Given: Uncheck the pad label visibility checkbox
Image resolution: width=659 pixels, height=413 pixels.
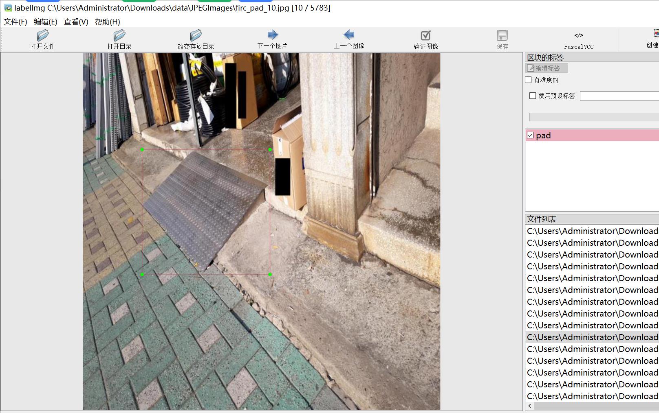Looking at the screenshot, I should (x=530, y=135).
